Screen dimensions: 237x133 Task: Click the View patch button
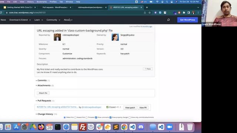130,108
